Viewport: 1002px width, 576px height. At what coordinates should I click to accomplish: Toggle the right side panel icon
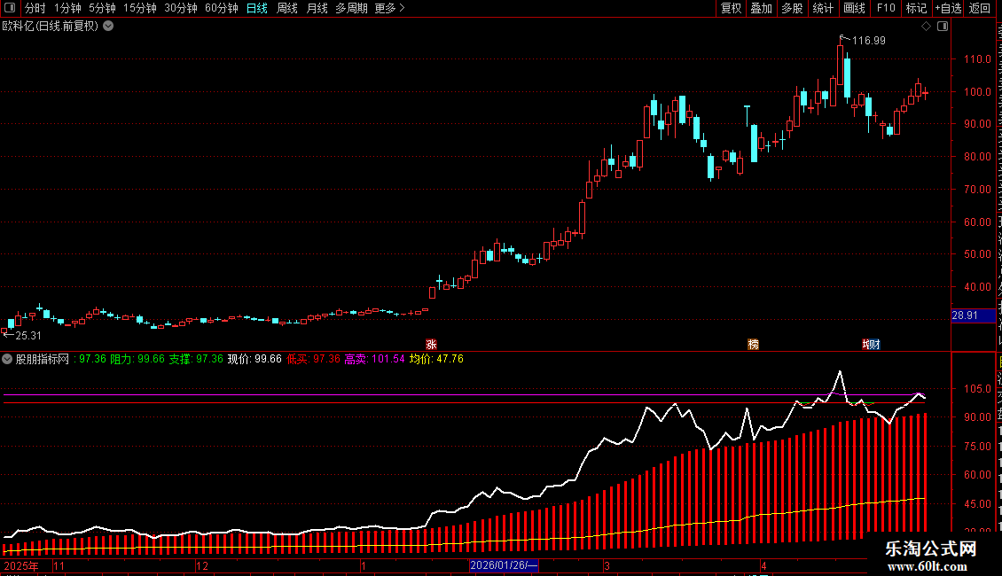[x=943, y=27]
